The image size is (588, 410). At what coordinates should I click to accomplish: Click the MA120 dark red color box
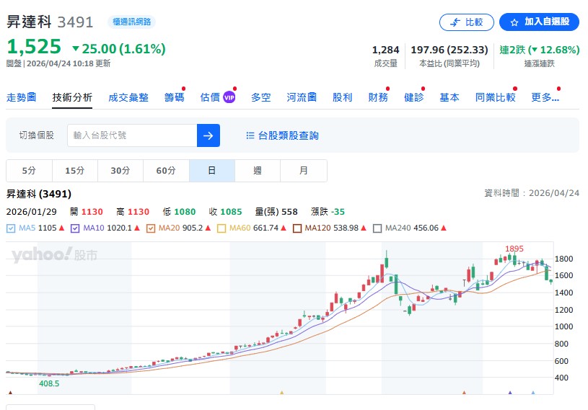pyautogui.click(x=297, y=228)
